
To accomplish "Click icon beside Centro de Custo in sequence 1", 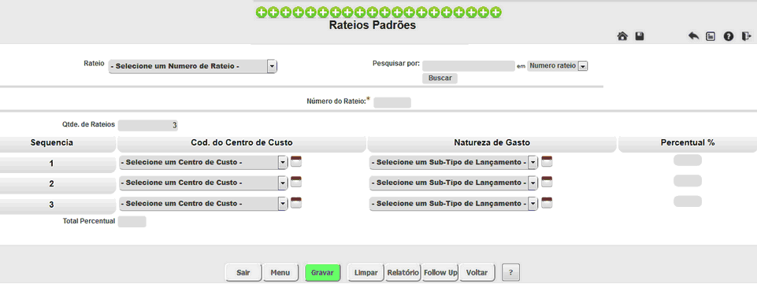I will (296, 161).
